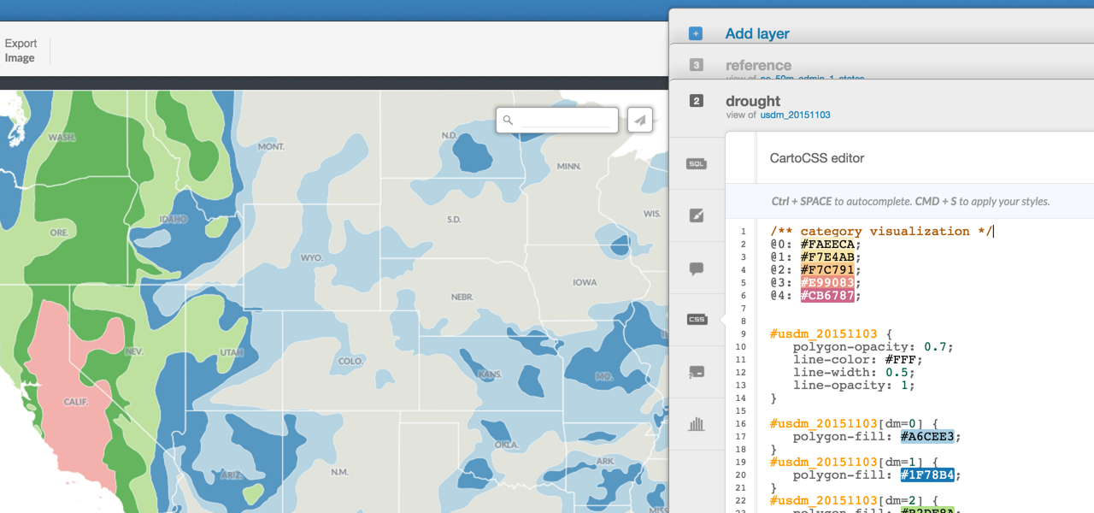Screen dimensions: 1094x513
Task: Click the map search input field
Action: click(568, 121)
